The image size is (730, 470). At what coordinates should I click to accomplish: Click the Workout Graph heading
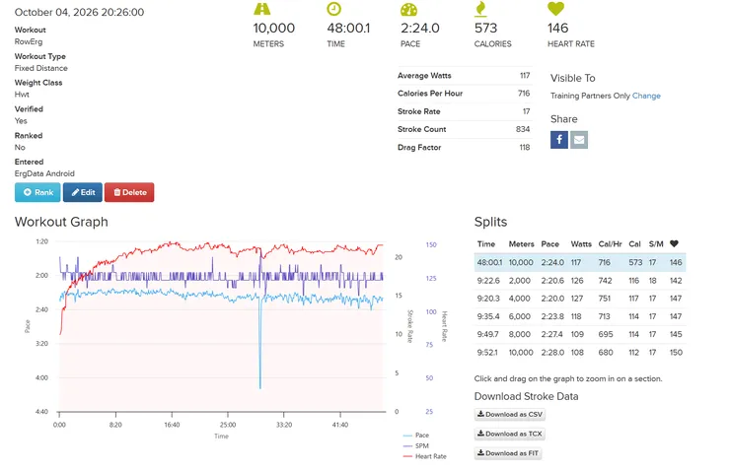point(61,222)
